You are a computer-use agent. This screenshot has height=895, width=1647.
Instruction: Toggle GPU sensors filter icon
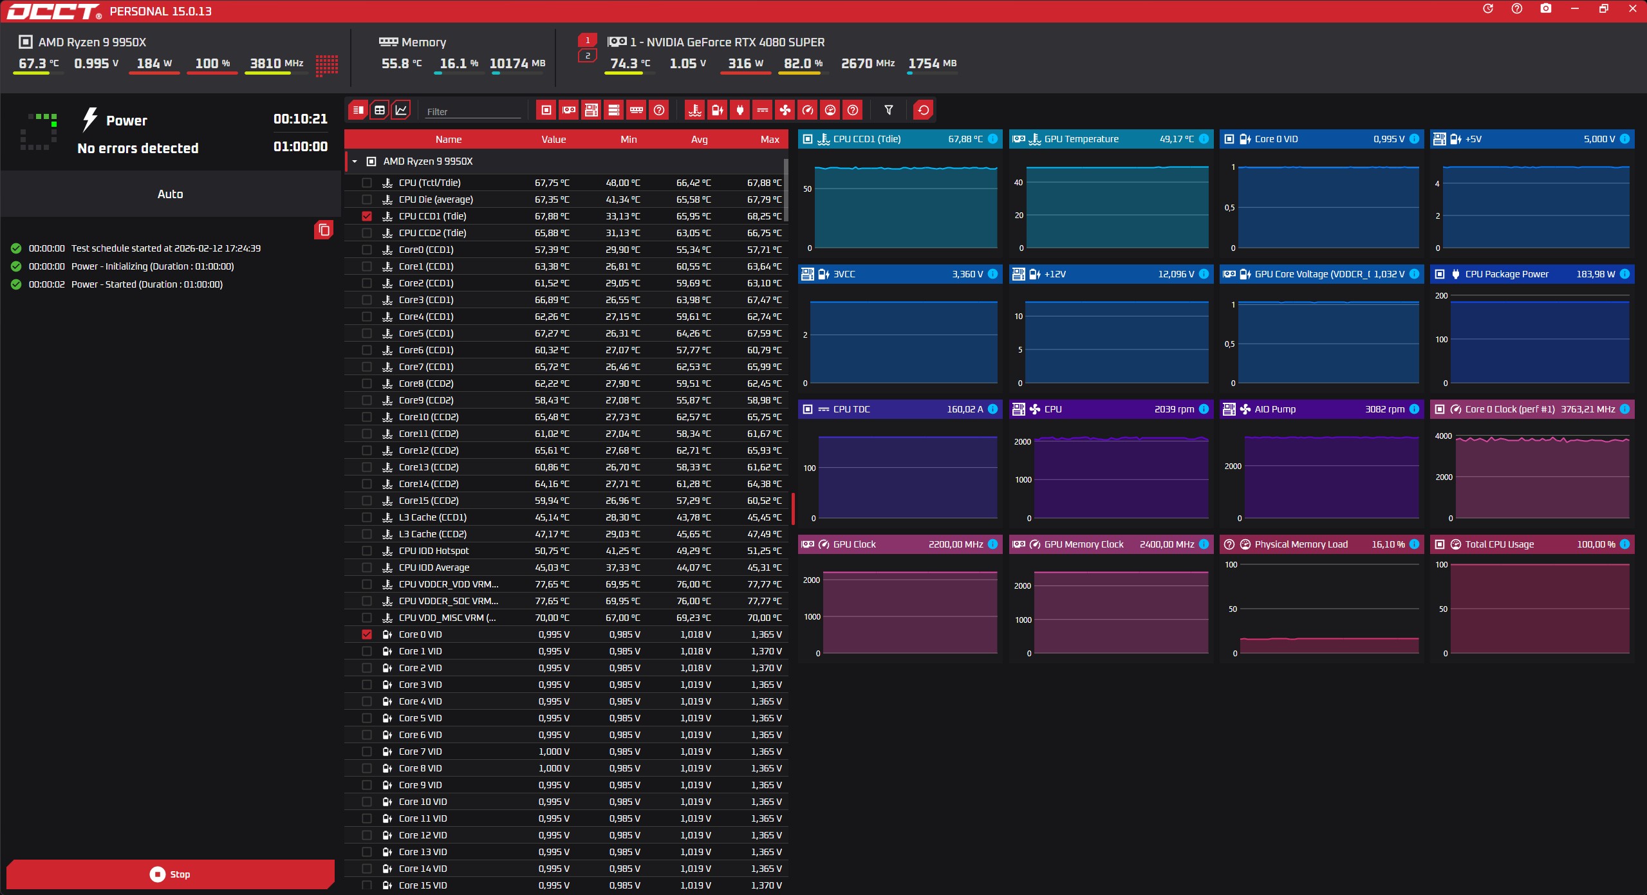569,110
